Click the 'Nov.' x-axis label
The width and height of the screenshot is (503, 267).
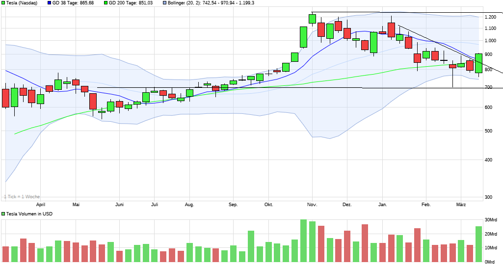312,205
